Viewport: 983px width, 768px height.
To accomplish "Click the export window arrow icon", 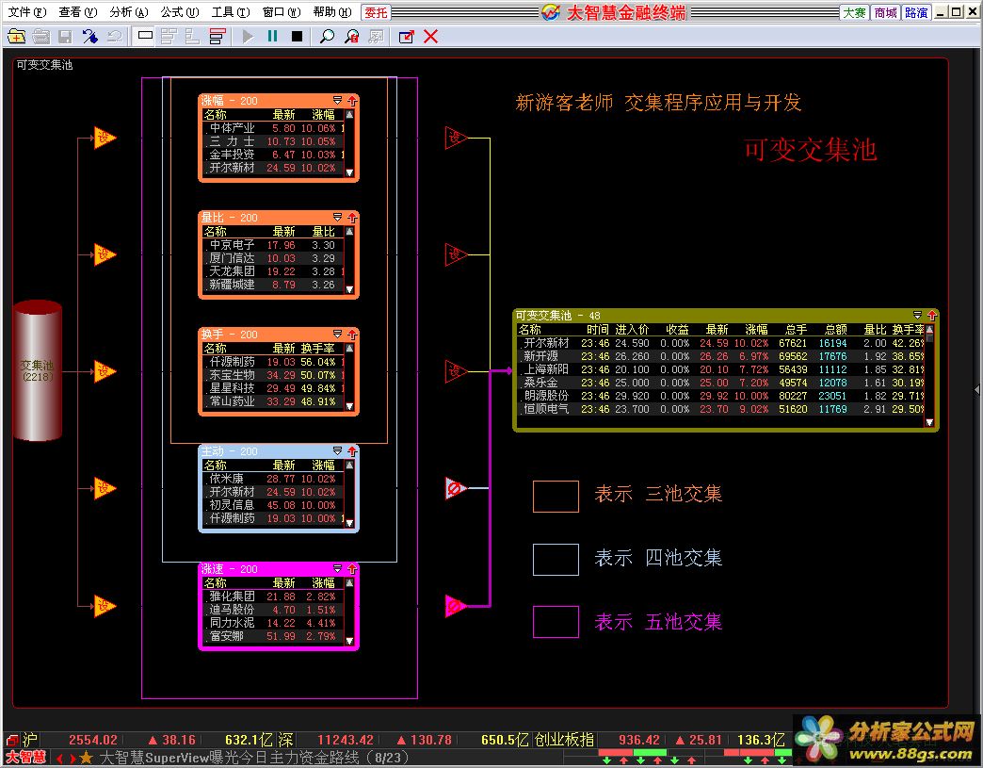I will [x=406, y=37].
